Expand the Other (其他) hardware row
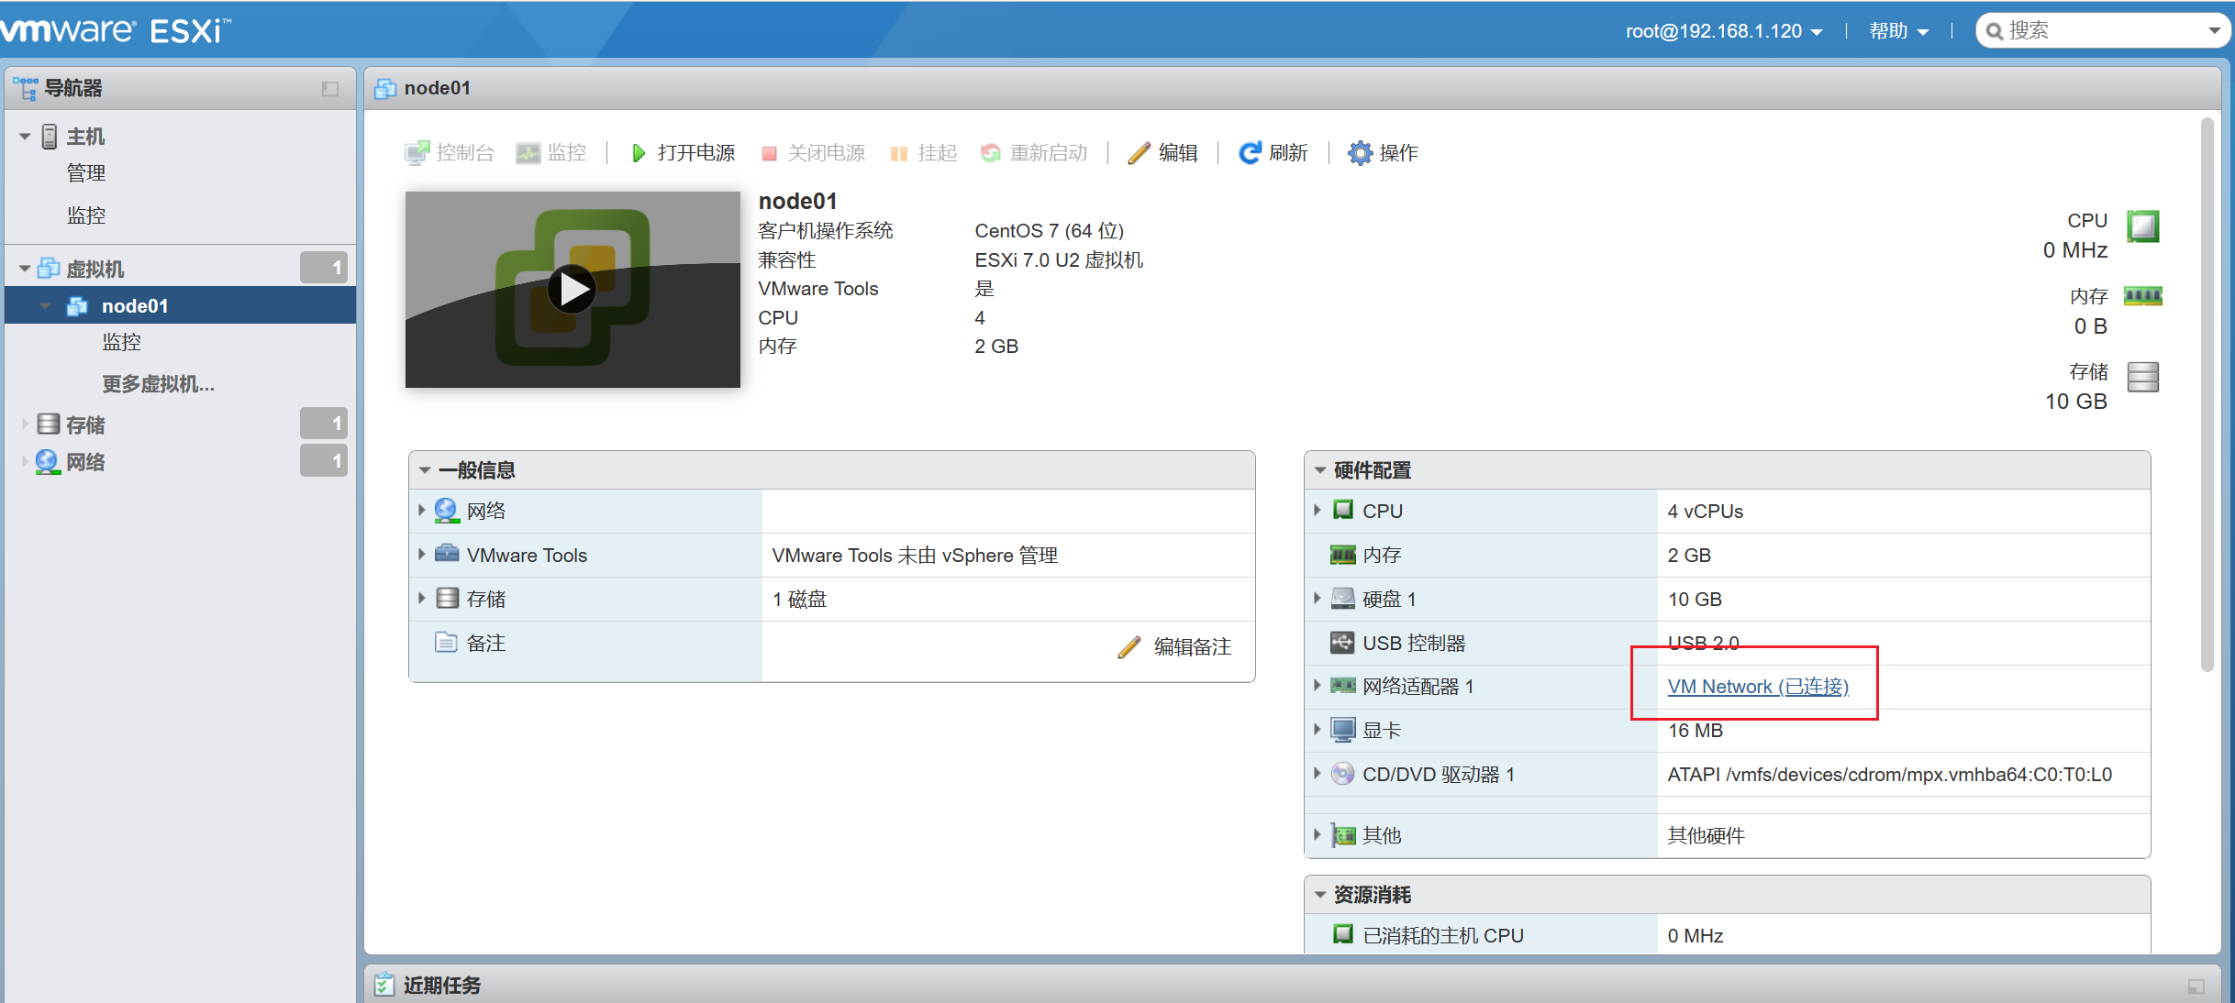The width and height of the screenshot is (2235, 1003). coord(1317,834)
